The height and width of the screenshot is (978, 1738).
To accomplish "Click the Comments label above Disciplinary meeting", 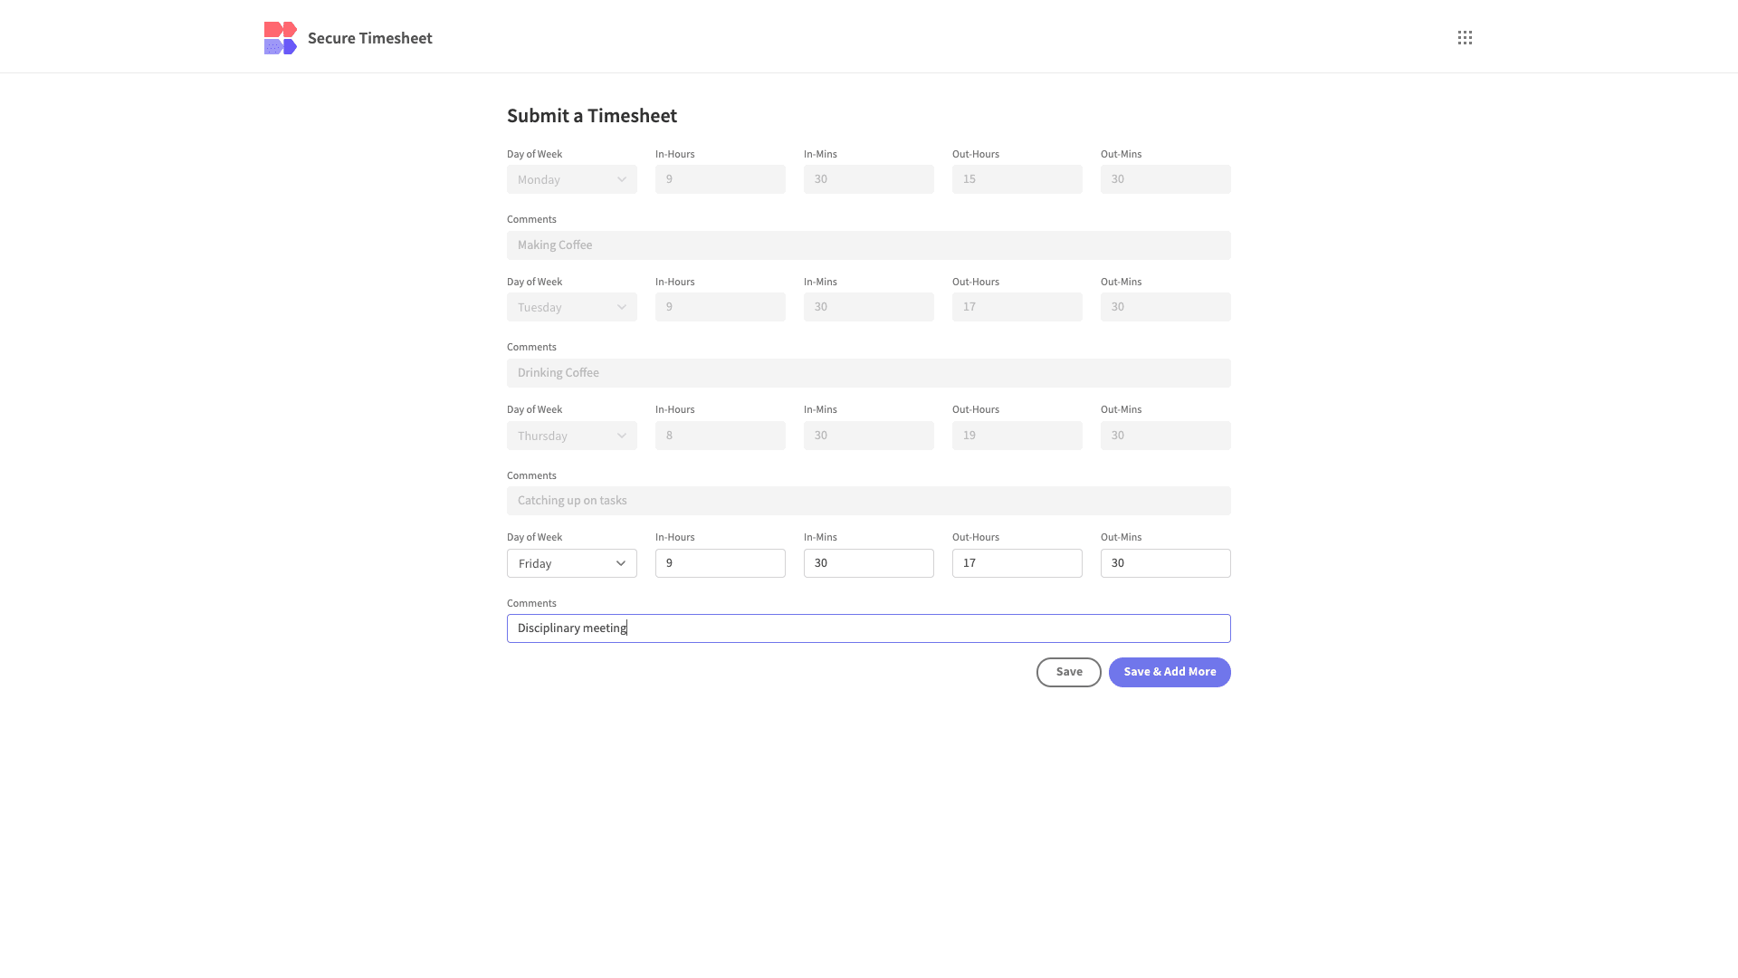I will tap(531, 603).
